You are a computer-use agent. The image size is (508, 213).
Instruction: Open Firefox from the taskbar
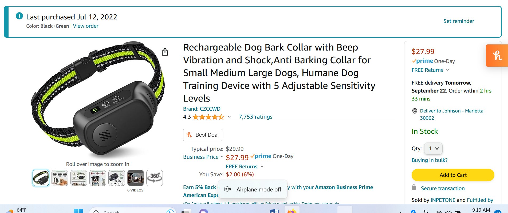click(292, 211)
